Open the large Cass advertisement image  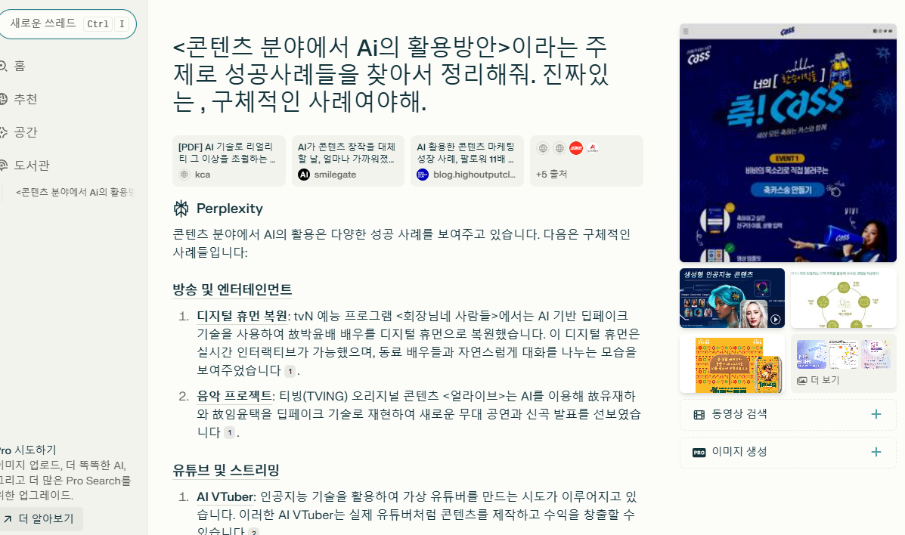point(788,143)
